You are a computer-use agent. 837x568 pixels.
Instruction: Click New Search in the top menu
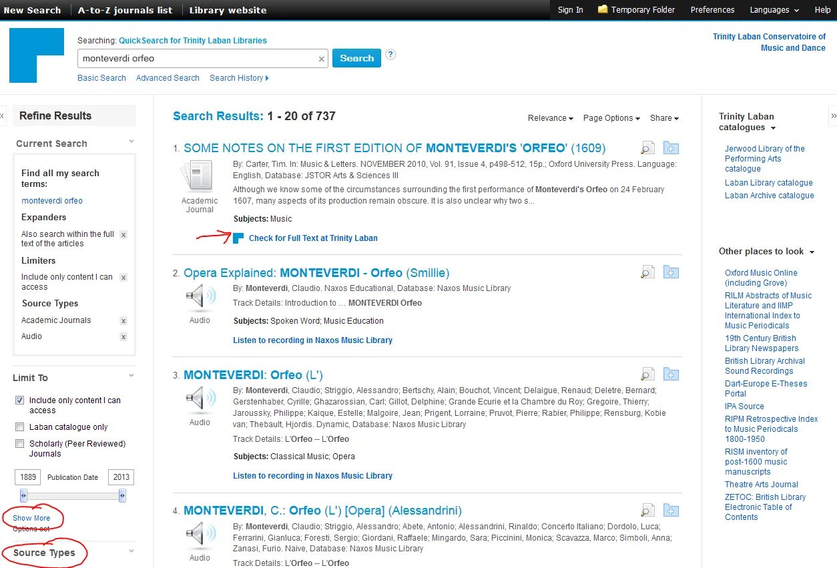pyautogui.click(x=32, y=10)
